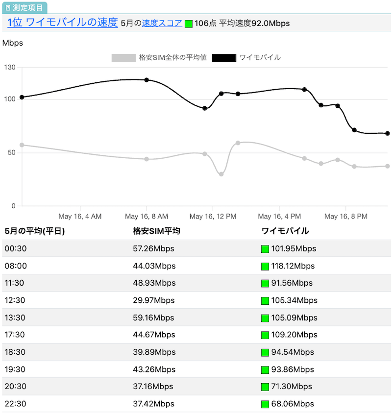Click the green score square beside 106点
Viewport: 392px width, 417px height.
click(x=189, y=24)
